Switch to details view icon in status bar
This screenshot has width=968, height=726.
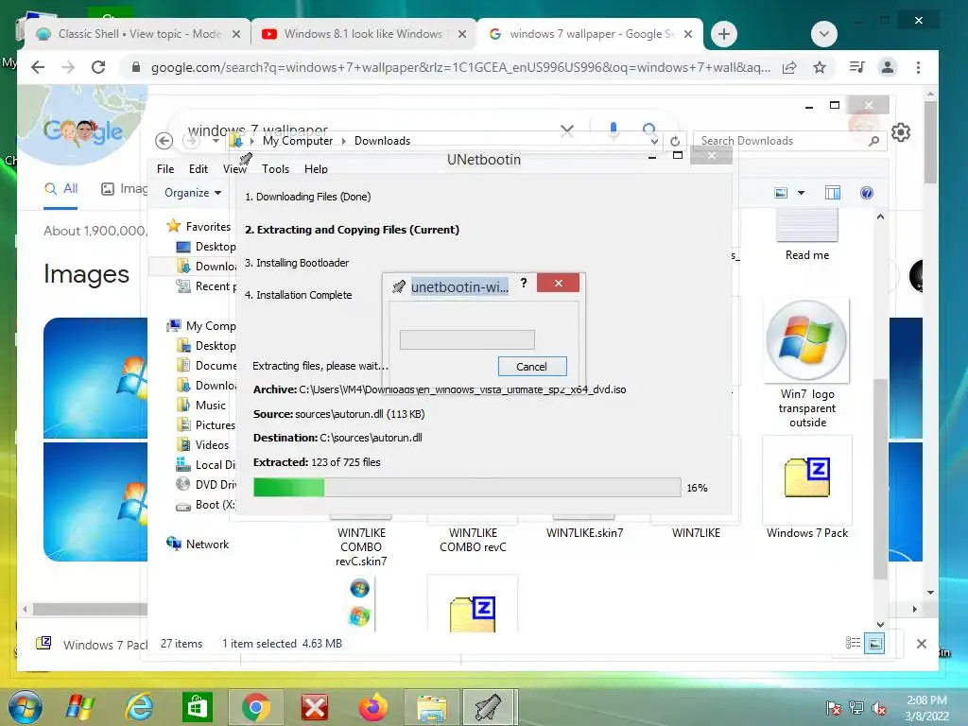click(853, 643)
